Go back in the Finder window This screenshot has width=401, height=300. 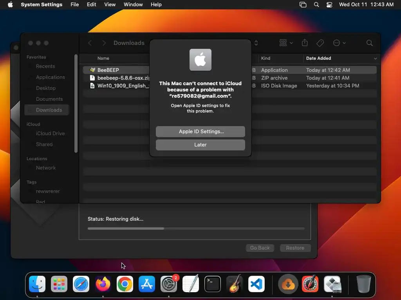(90, 43)
